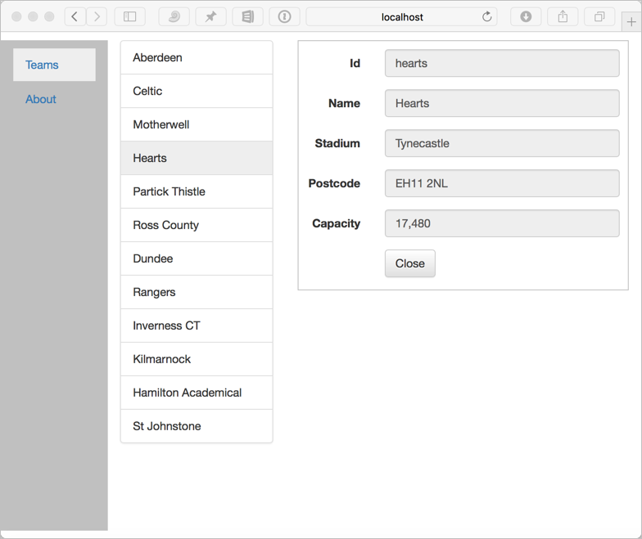Select Rangers in the team list
Viewport: 642px width, 539px height.
click(x=197, y=293)
